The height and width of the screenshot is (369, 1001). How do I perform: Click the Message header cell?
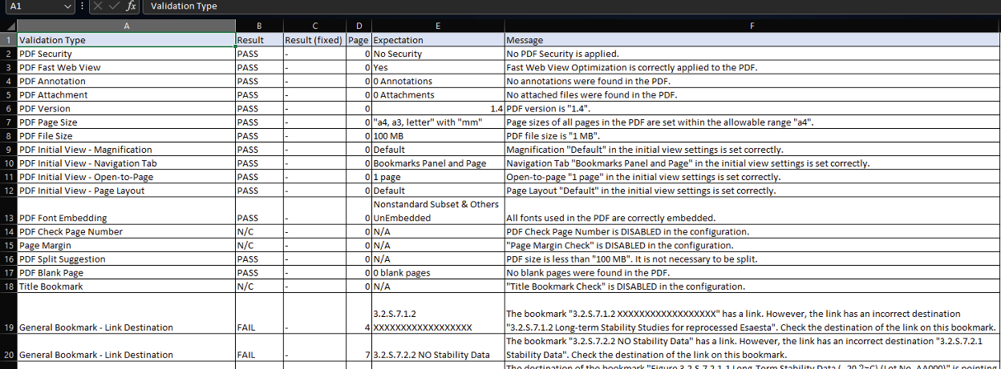(752, 40)
